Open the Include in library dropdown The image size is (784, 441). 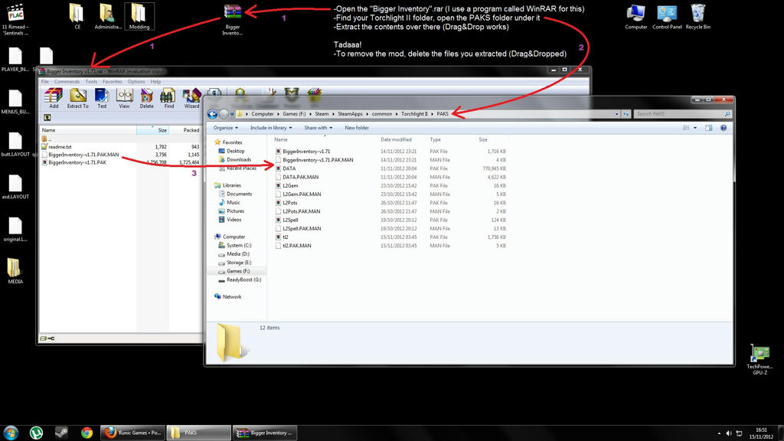271,128
